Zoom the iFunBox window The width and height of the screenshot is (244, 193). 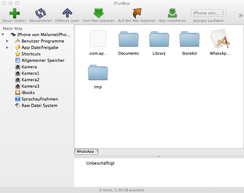pyautogui.click(x=17, y=3)
